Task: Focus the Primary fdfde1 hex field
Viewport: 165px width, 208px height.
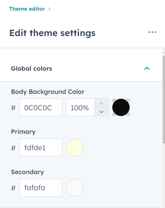Action: tap(41, 147)
